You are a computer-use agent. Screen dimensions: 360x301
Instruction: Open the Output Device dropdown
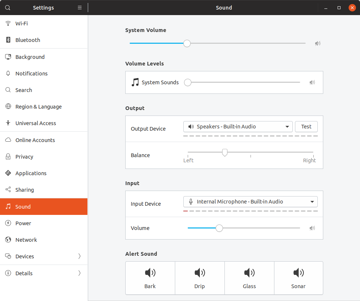[x=238, y=127]
